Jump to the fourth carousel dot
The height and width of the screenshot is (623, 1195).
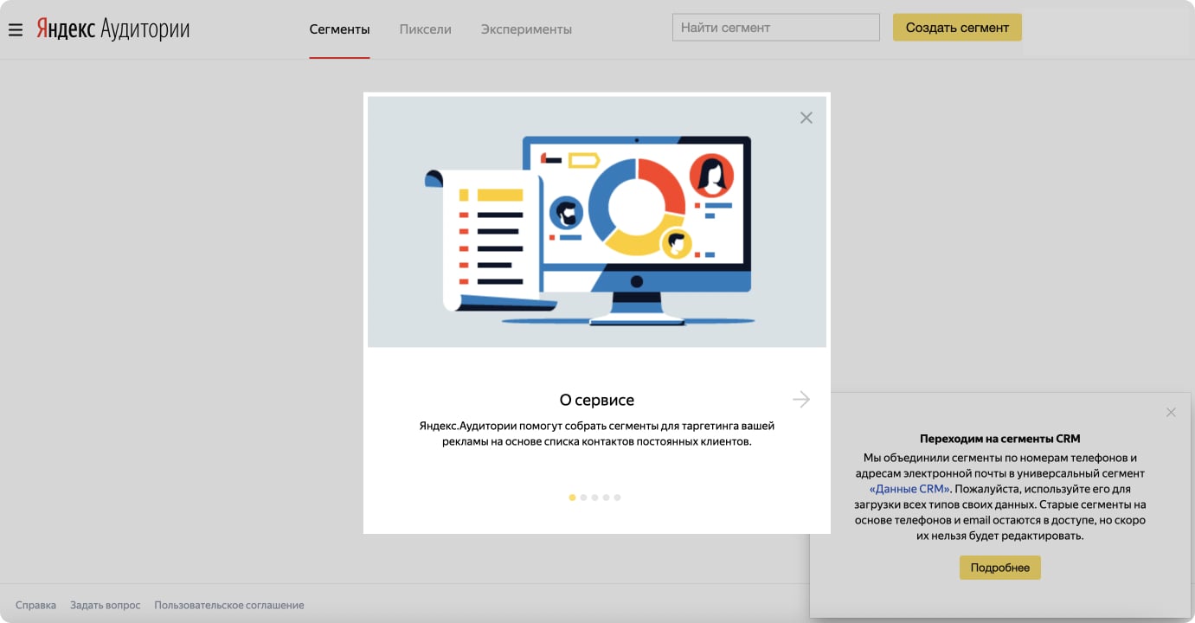606,498
